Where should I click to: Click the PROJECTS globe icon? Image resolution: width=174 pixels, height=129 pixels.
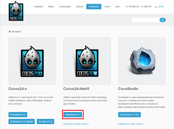tap(127, 7)
